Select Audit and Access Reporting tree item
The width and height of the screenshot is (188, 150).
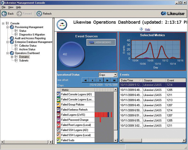30,38
